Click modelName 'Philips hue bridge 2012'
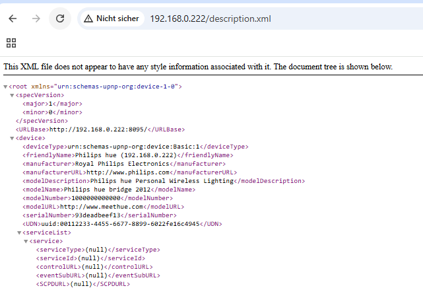This screenshot has width=423, height=288. pyautogui.click(x=107, y=190)
